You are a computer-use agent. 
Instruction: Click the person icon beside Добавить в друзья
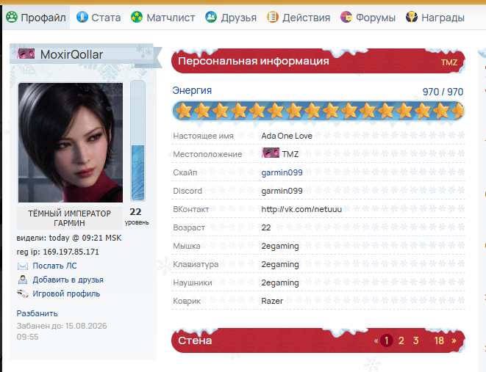click(23, 280)
